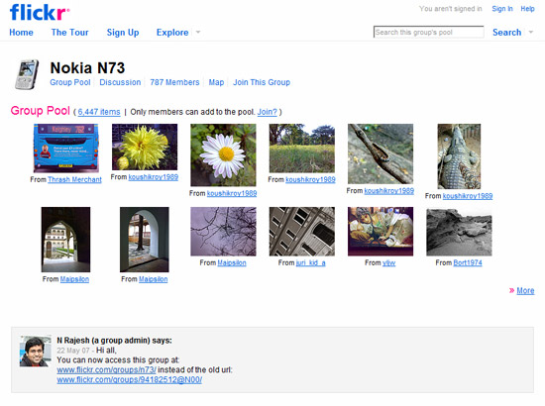545x406 pixels.
Task: Open the blue Keighley bus photo
Action: [66, 148]
